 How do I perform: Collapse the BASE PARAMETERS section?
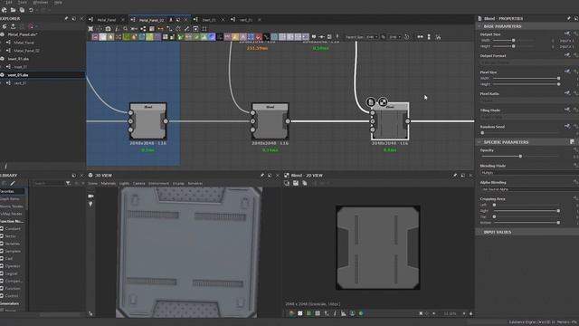(479, 26)
